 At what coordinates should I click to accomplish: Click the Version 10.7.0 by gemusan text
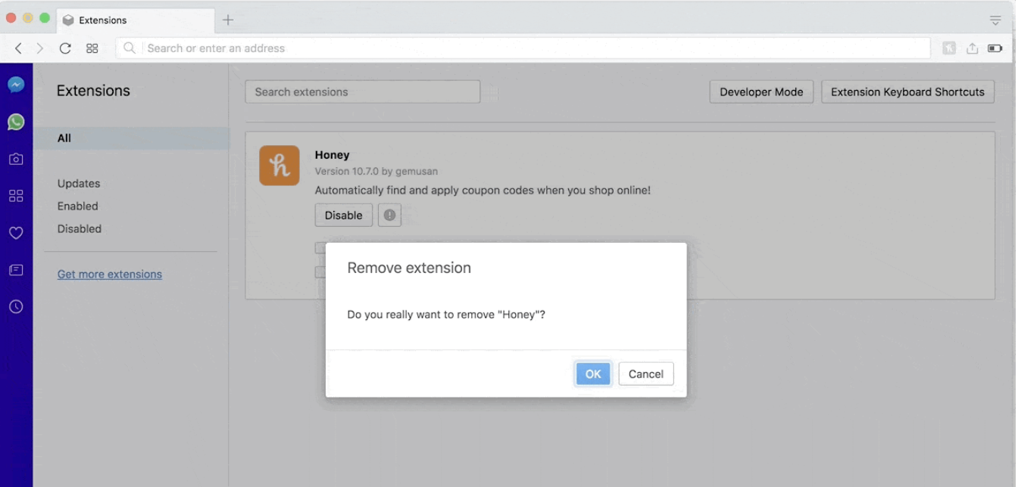click(x=376, y=172)
